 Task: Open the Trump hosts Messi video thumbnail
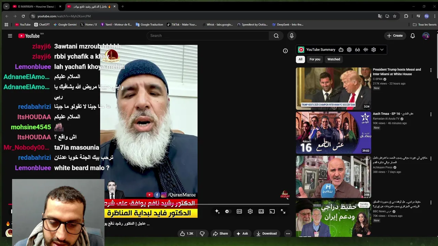(x=333, y=88)
